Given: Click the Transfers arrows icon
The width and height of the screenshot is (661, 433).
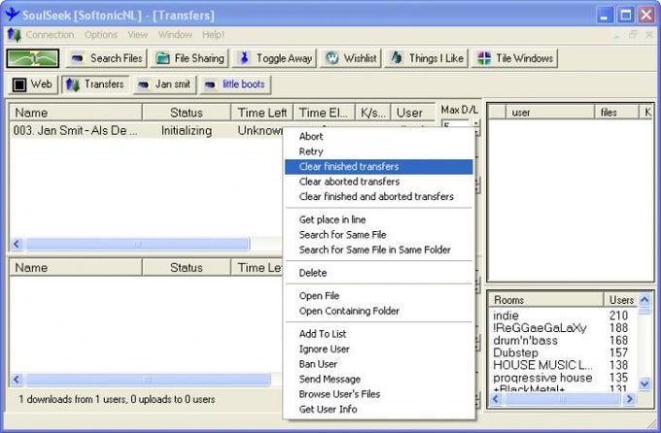Looking at the screenshot, I should tap(73, 84).
